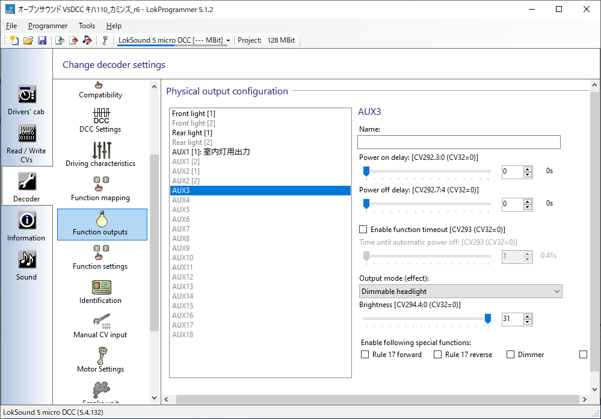
Task: Open Identification page
Action: pyautogui.click(x=100, y=292)
